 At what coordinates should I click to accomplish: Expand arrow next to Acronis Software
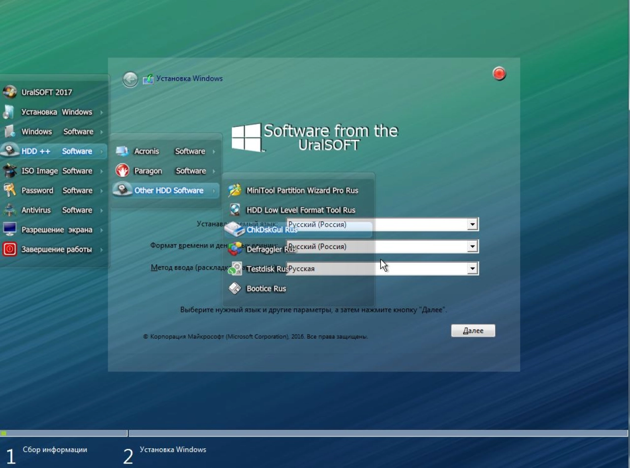tap(214, 152)
